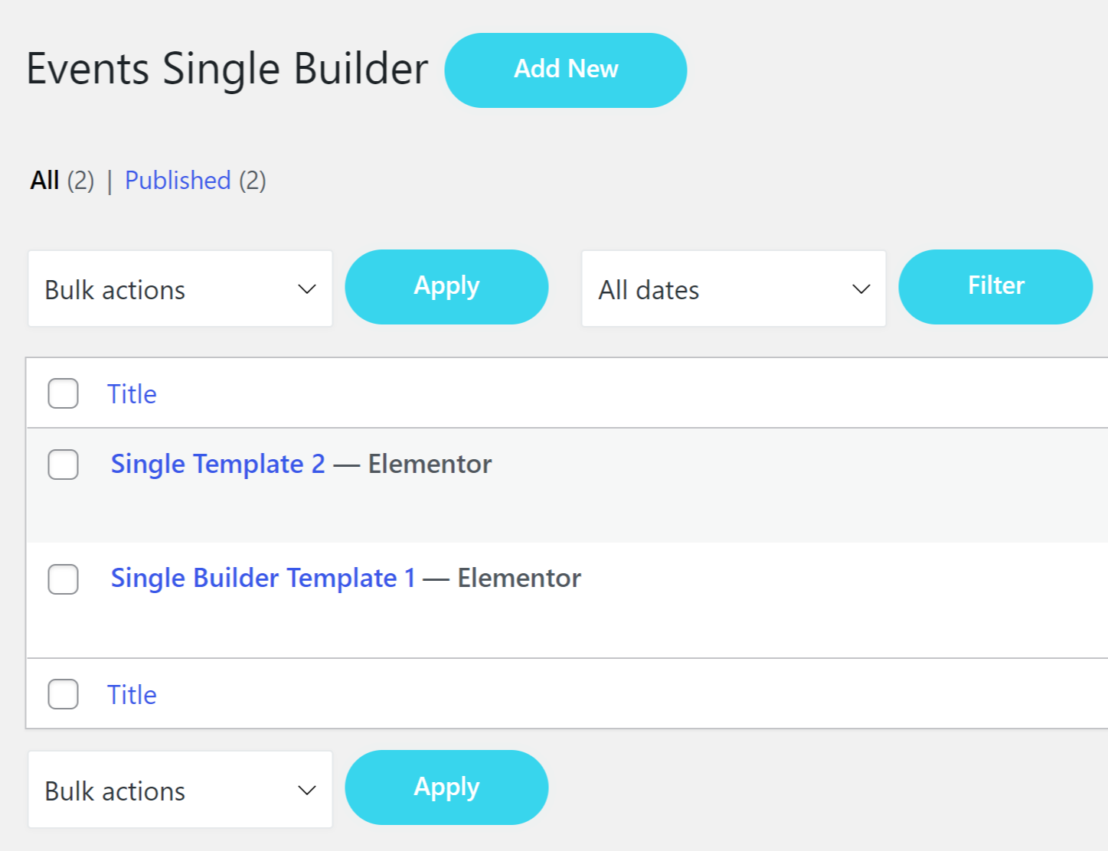Sort by Title in header row
The height and width of the screenshot is (851, 1108).
[x=132, y=394]
